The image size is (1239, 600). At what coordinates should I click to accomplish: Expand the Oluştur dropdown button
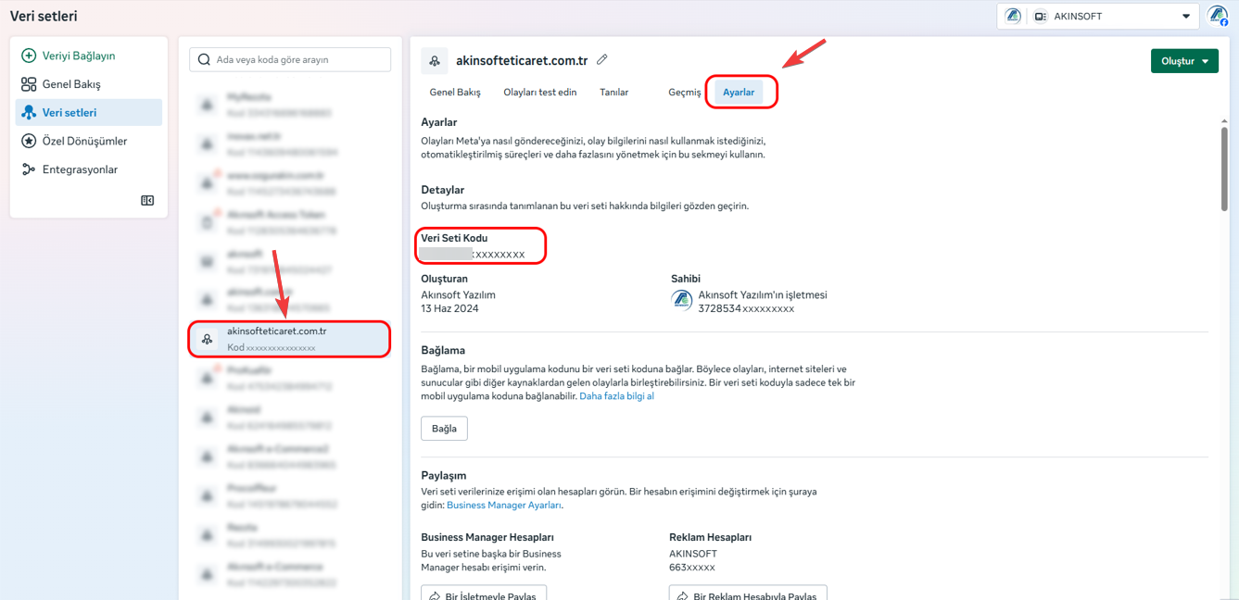[1184, 61]
